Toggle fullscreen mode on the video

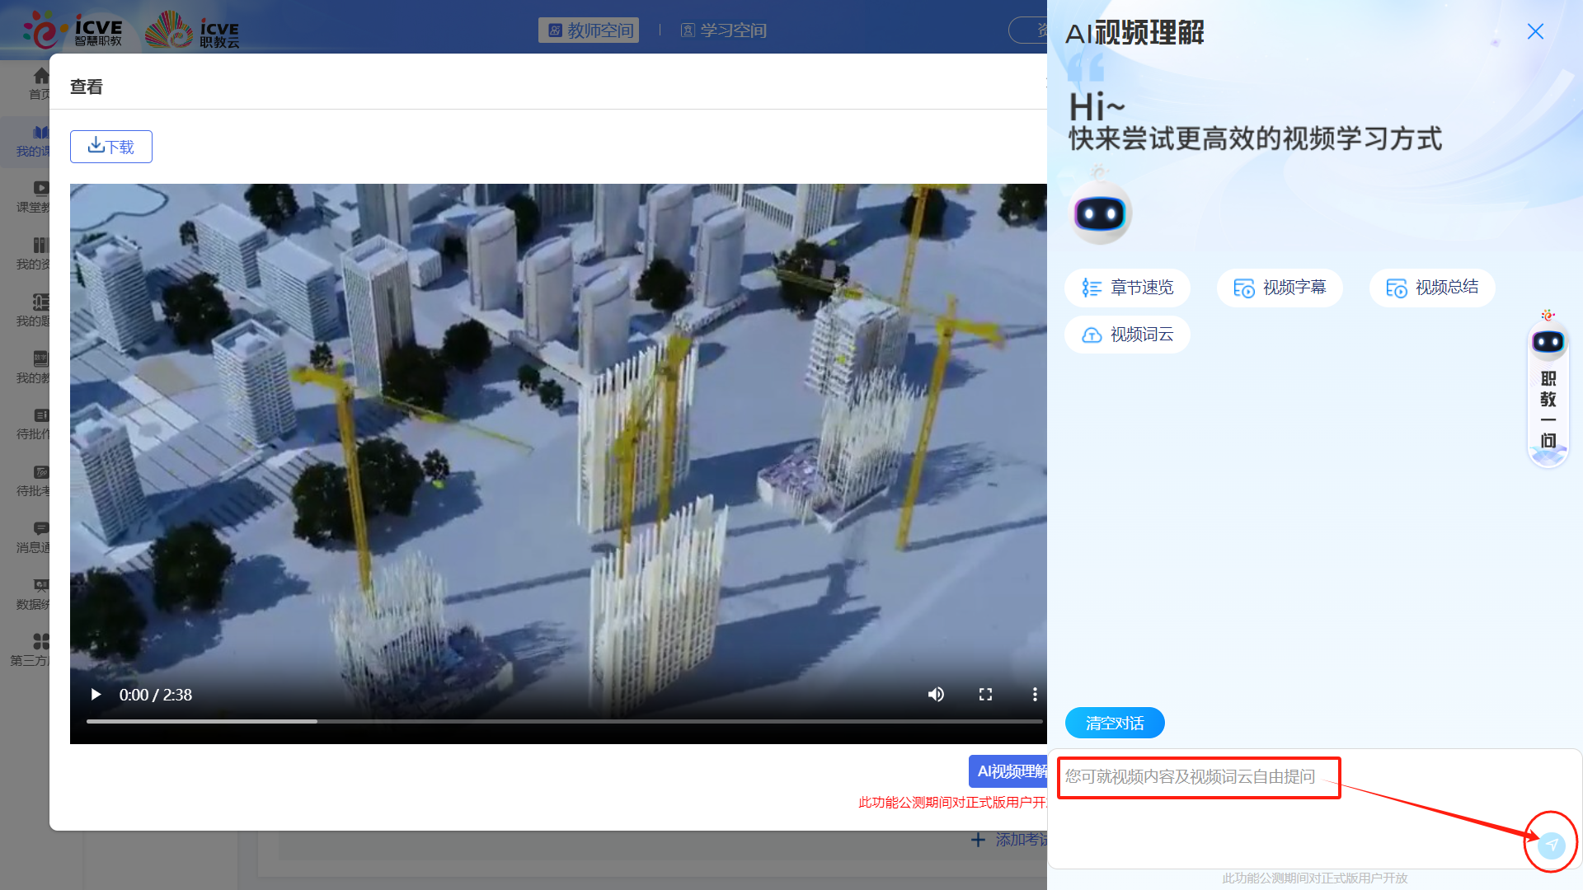(x=985, y=695)
